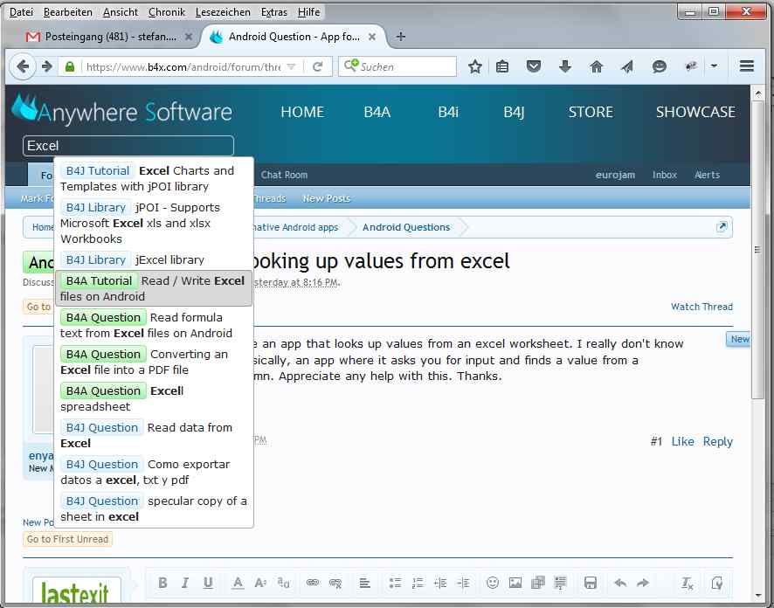The height and width of the screenshot is (608, 774).
Task: Remove formatting with the Tx icon
Action: click(688, 583)
